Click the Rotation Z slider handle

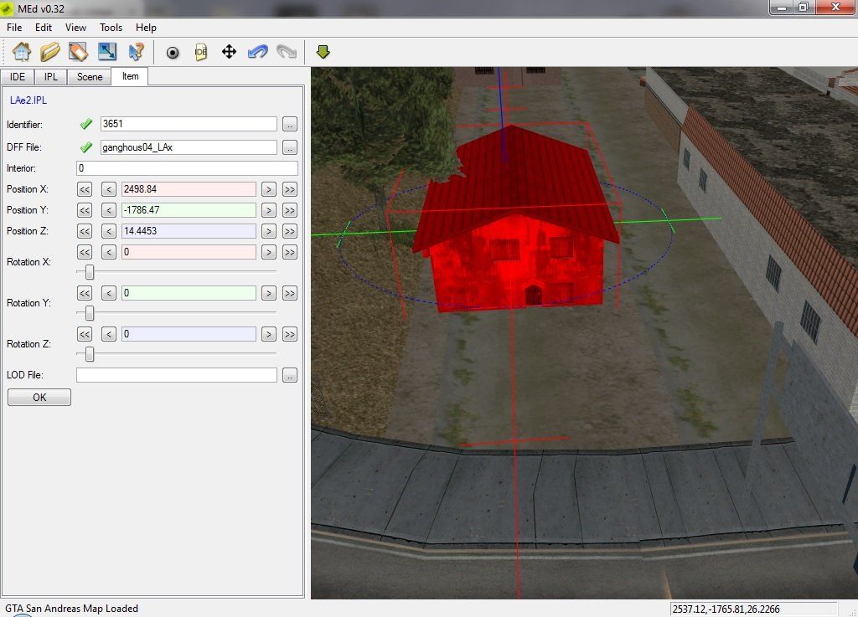click(x=90, y=354)
